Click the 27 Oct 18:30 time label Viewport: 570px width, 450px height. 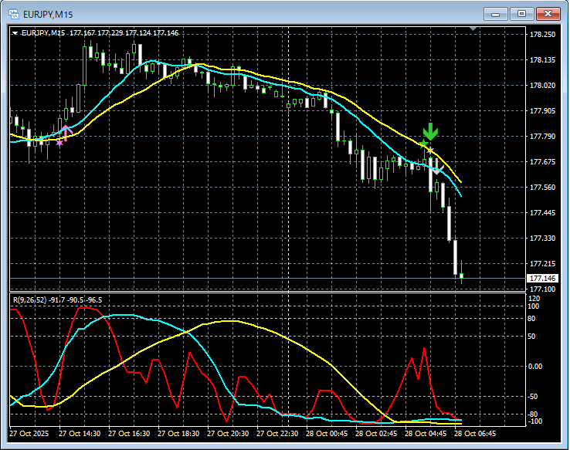click(x=178, y=434)
